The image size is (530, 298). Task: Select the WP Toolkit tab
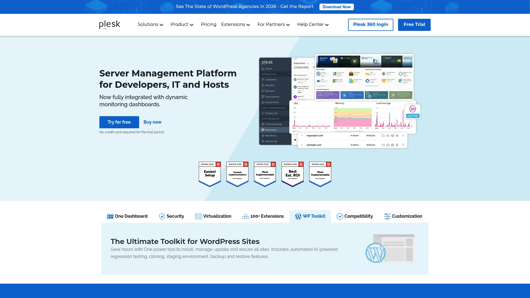310,216
